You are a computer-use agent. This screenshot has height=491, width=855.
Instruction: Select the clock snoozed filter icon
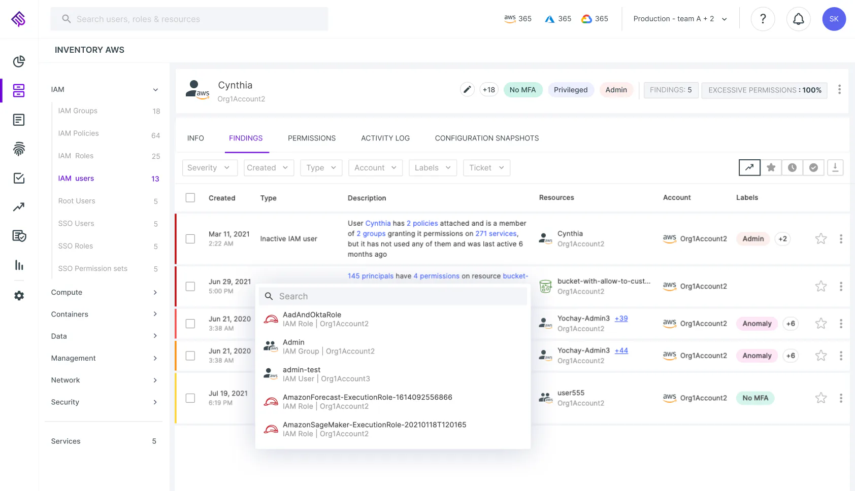click(792, 167)
